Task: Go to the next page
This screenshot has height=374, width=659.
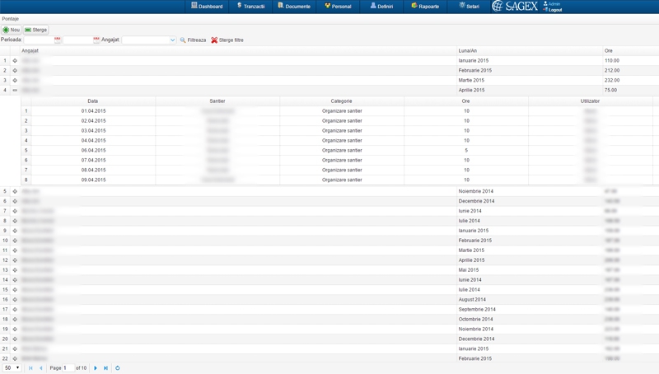Action: point(96,368)
